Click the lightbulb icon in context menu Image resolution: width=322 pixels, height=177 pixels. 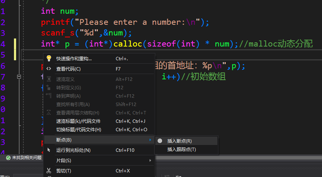(49, 58)
